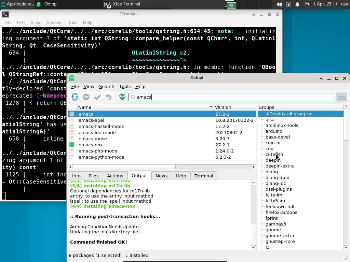
Task: Select the dssi-plugins group
Action: click(279, 189)
